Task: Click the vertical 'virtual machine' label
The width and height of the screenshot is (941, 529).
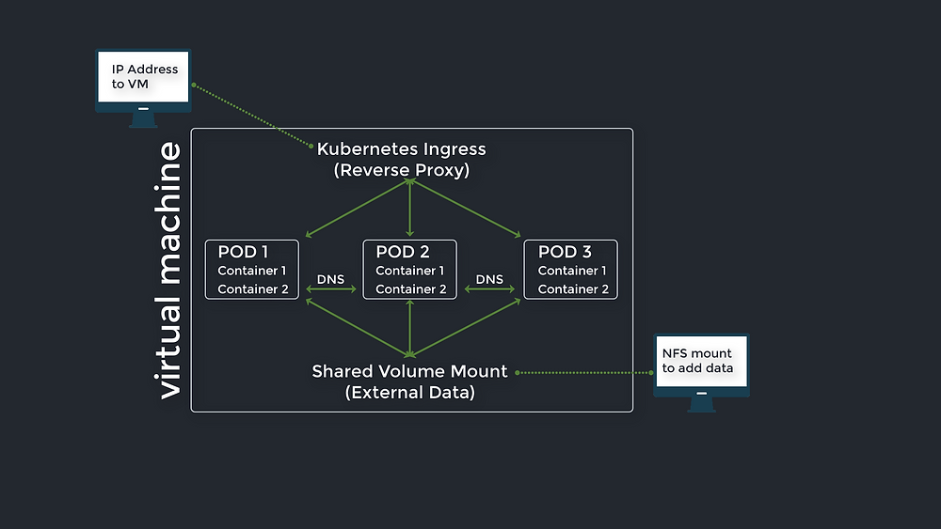Action: 167,271
